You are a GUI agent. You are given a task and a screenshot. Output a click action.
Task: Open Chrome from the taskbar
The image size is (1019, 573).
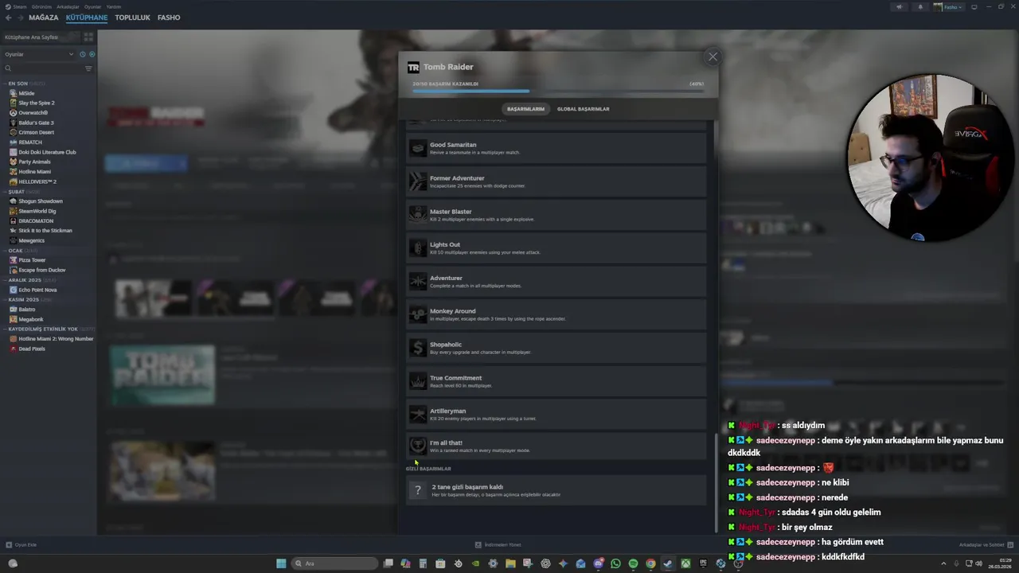(x=650, y=563)
